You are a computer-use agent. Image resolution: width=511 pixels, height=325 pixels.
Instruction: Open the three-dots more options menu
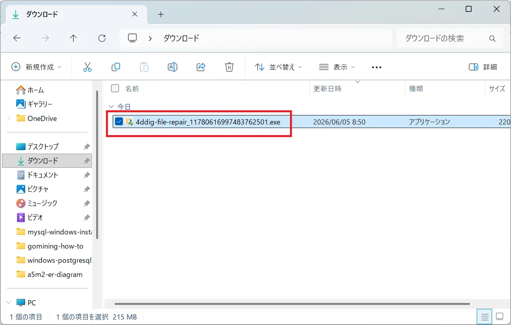point(377,67)
